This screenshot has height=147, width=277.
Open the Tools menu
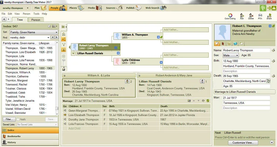click(37, 14)
